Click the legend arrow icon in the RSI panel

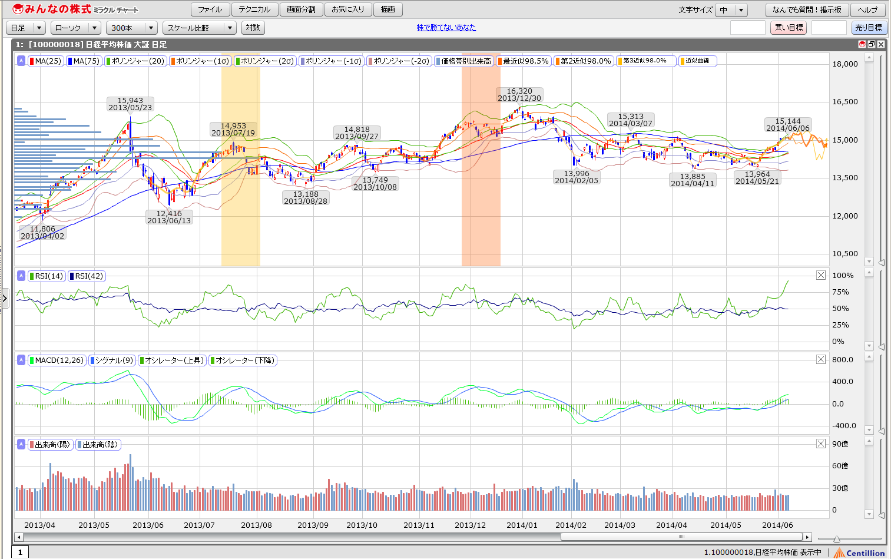click(x=21, y=276)
